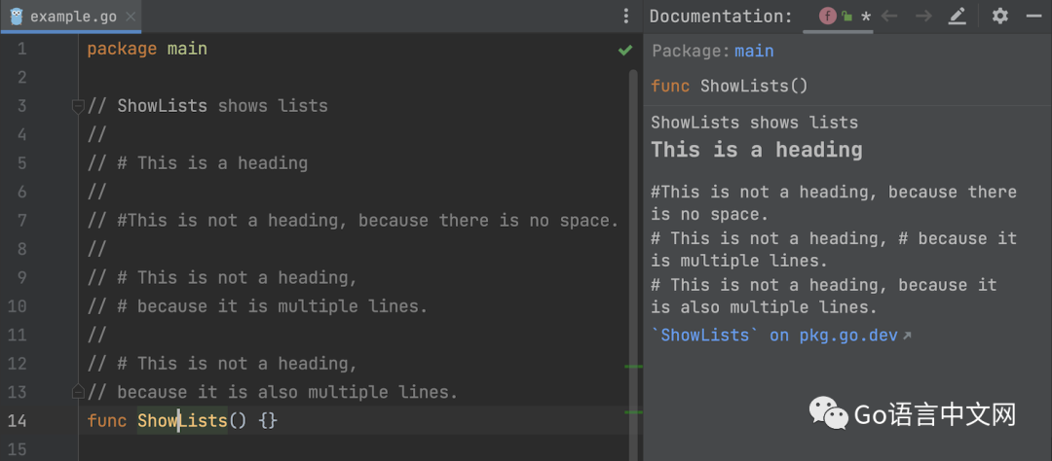Screen dimensions: 1052x461
Task: Go forward in Documentation history
Action: pos(923,17)
